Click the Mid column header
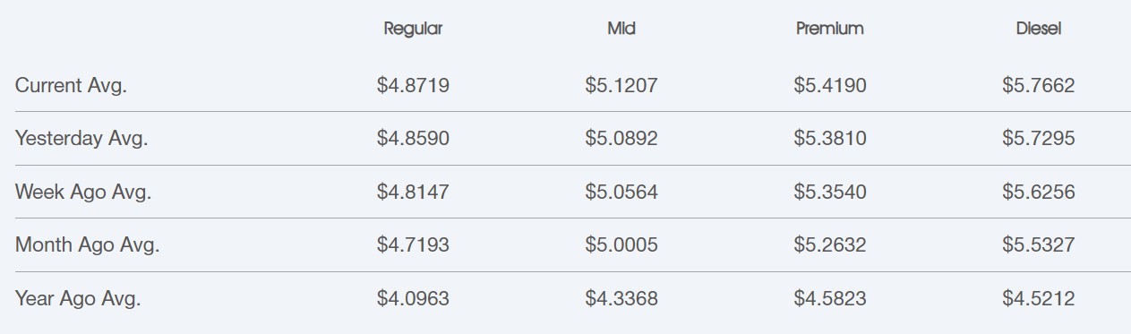 [x=621, y=29]
